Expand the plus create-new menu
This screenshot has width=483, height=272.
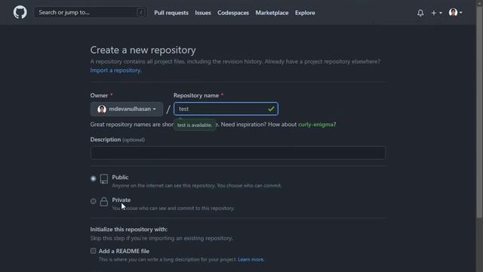coord(436,13)
